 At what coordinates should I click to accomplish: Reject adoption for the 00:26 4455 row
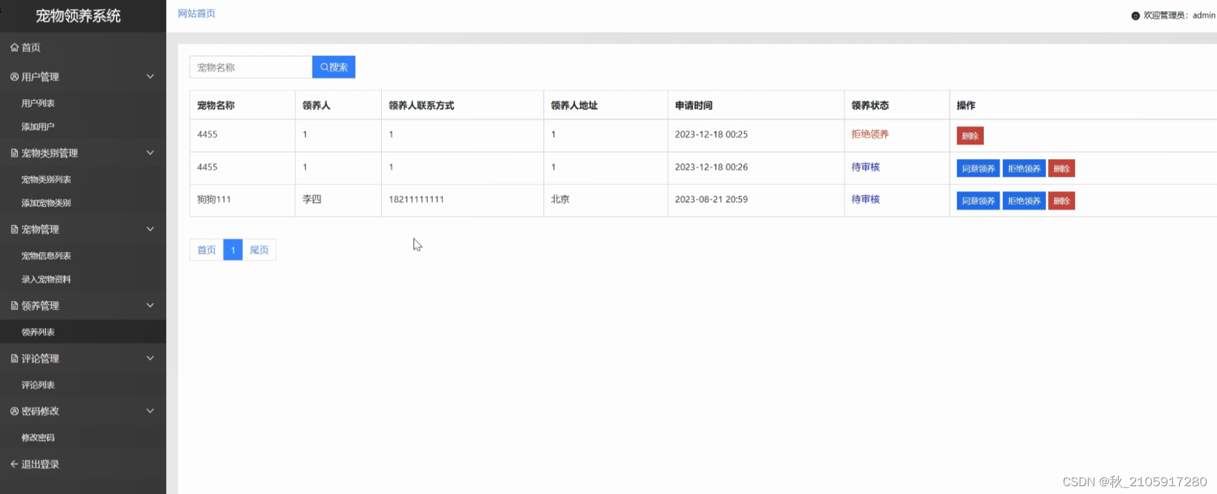(1024, 168)
